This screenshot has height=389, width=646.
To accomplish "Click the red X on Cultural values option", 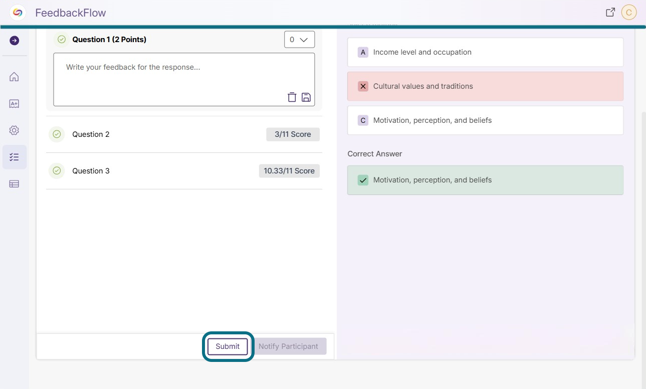I will click(363, 86).
